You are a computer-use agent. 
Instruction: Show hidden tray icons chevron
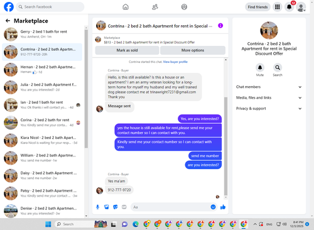tap(255, 224)
